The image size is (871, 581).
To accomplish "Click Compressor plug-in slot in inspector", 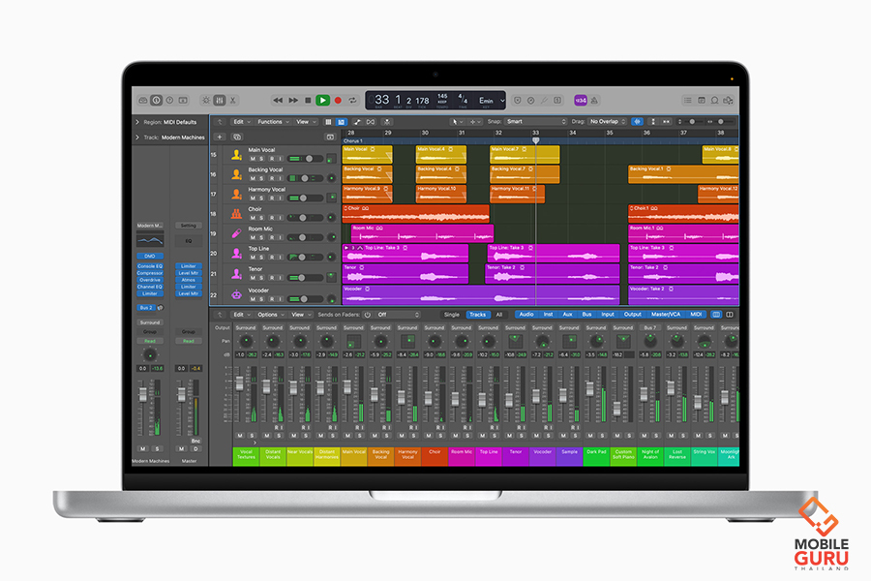I will click(150, 273).
